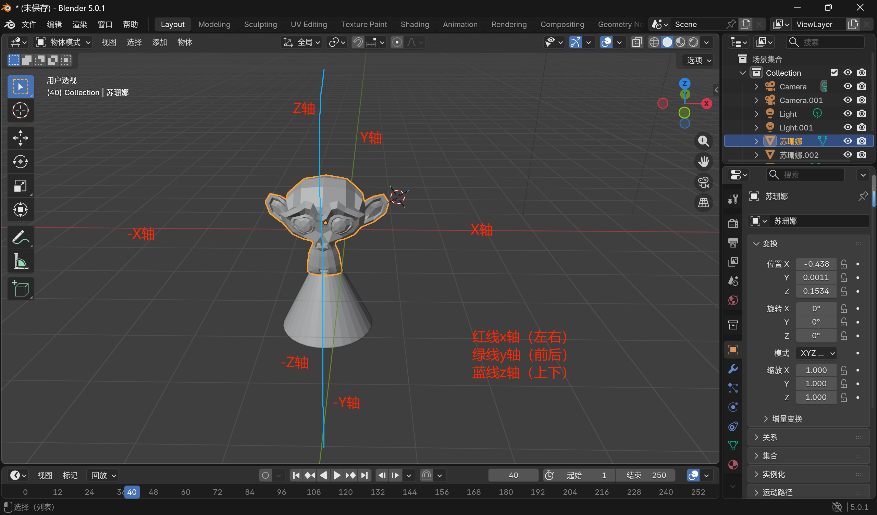Click the 位置 X value field

[816, 264]
